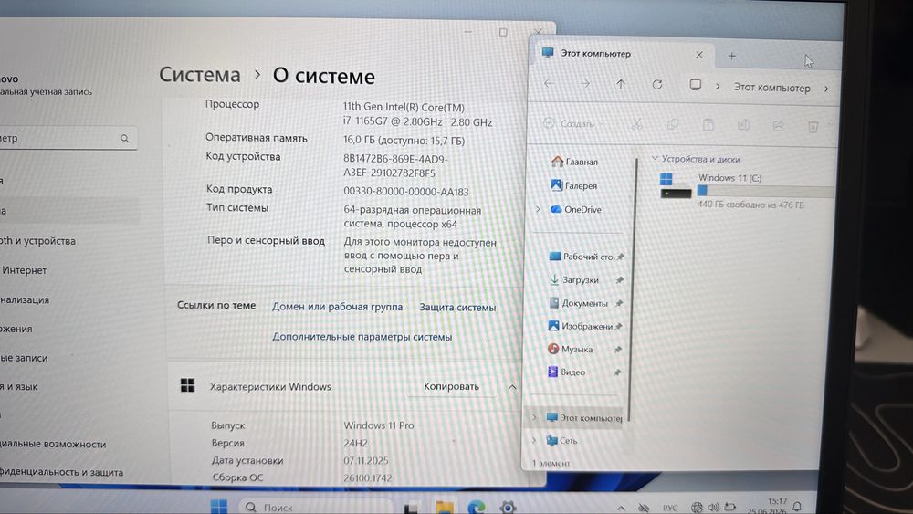Click the C: drive usage bar
The height and width of the screenshot is (514, 913).
(x=766, y=190)
